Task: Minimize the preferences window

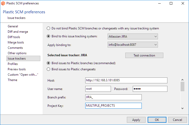Action: [159, 3]
